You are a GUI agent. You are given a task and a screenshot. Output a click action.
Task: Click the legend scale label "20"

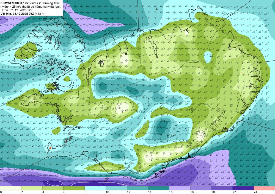213,192
